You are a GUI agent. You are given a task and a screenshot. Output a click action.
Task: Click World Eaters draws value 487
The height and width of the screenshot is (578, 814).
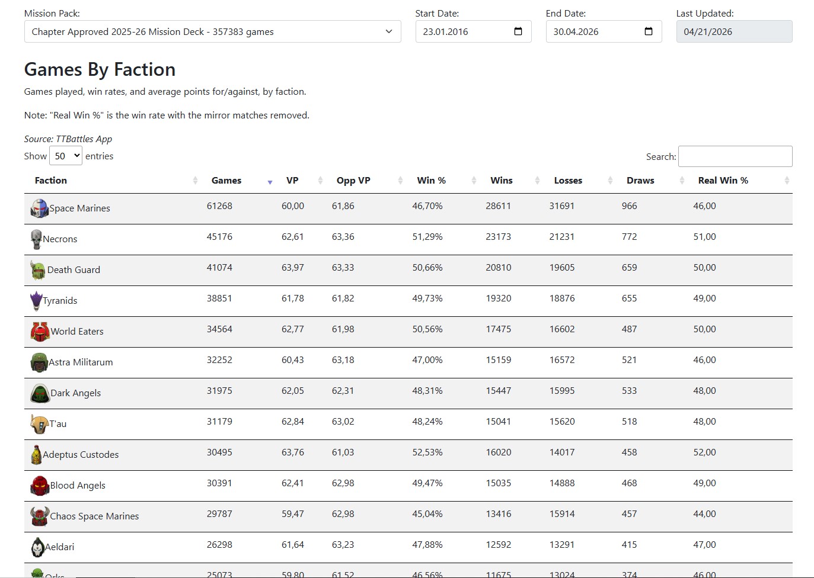click(x=630, y=329)
